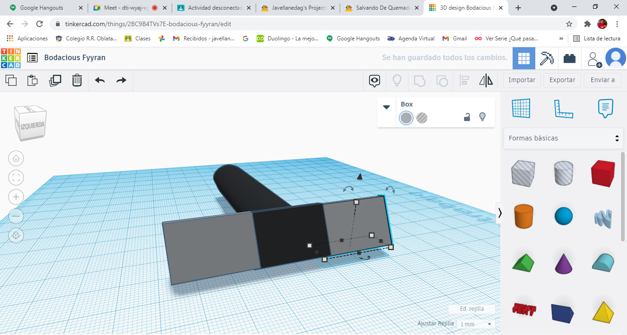Open a new browser tab
This screenshot has width=627, height=335.
(x=518, y=8)
